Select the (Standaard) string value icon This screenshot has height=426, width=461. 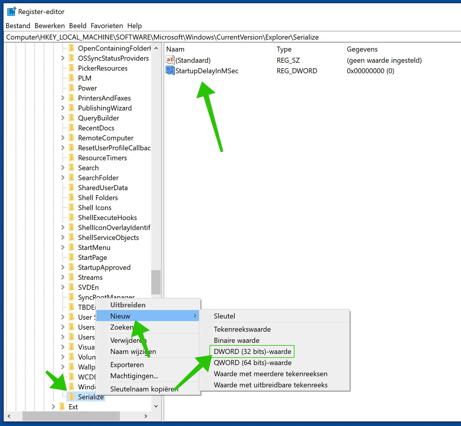(x=170, y=60)
